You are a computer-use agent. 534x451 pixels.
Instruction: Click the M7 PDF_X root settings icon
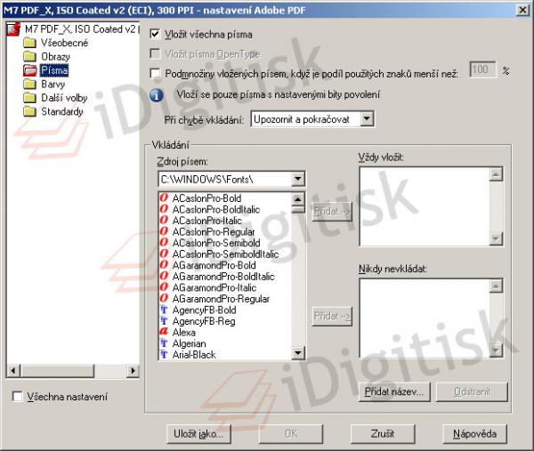(13, 29)
